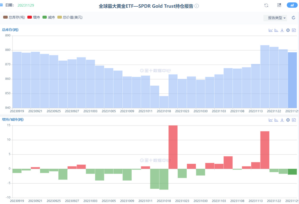The width and height of the screenshot is (299, 204).
Task: Click close icon in 增持/减持 chart toolbar
Action: (x=288, y=120)
